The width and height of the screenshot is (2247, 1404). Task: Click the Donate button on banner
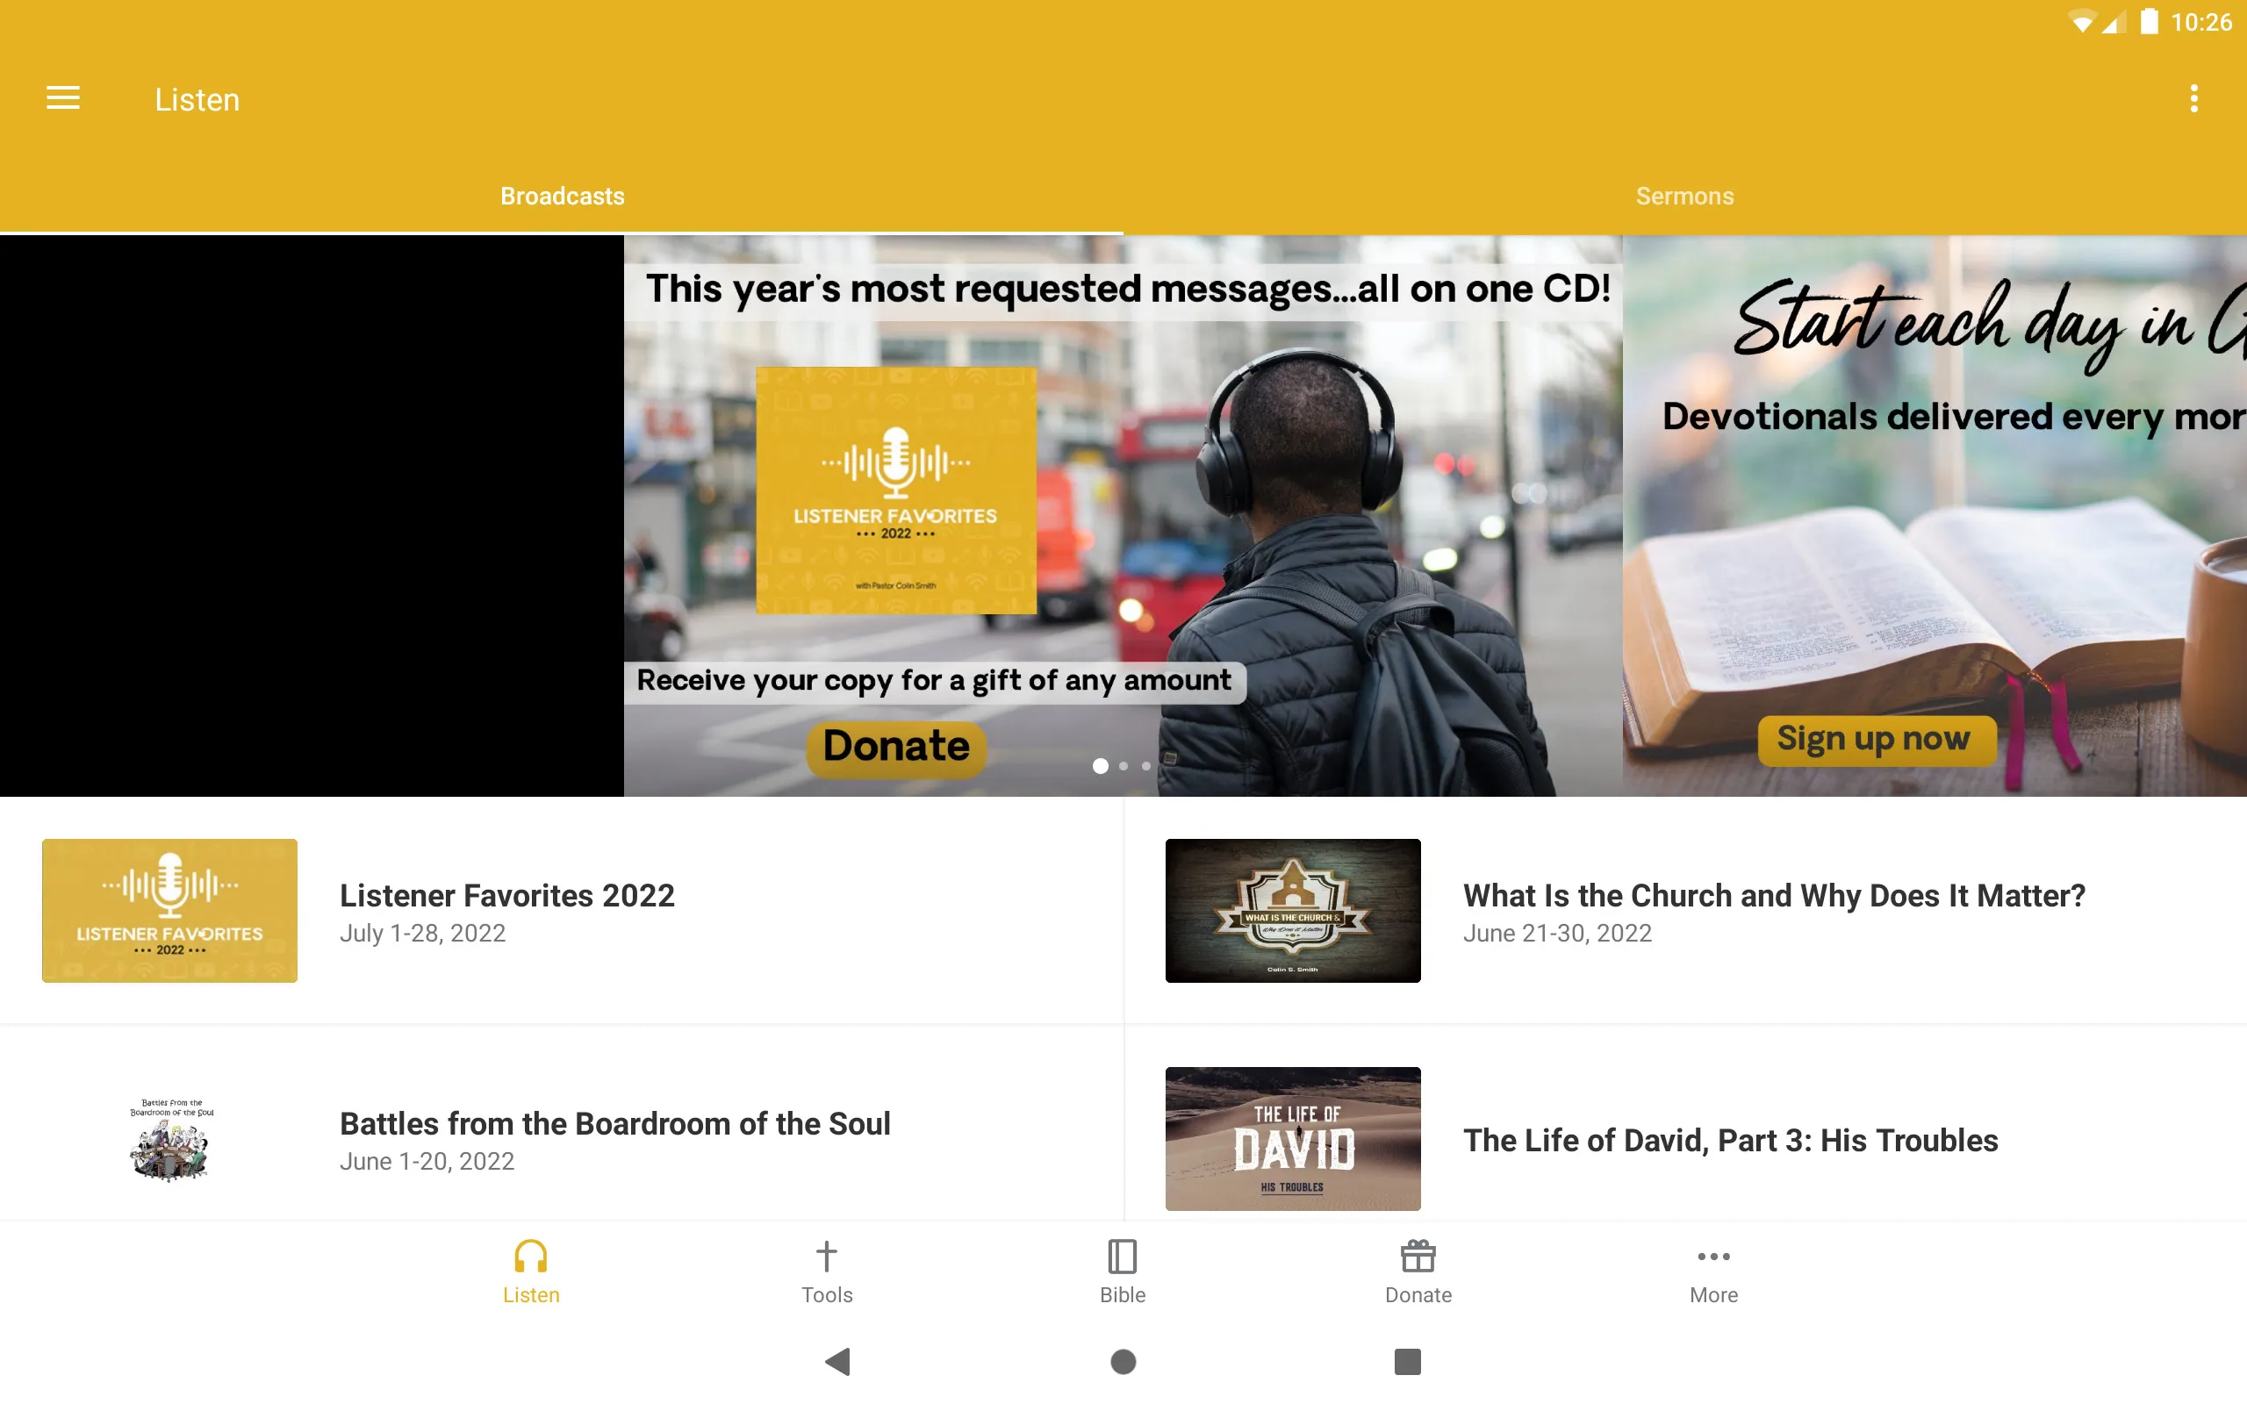click(x=894, y=744)
